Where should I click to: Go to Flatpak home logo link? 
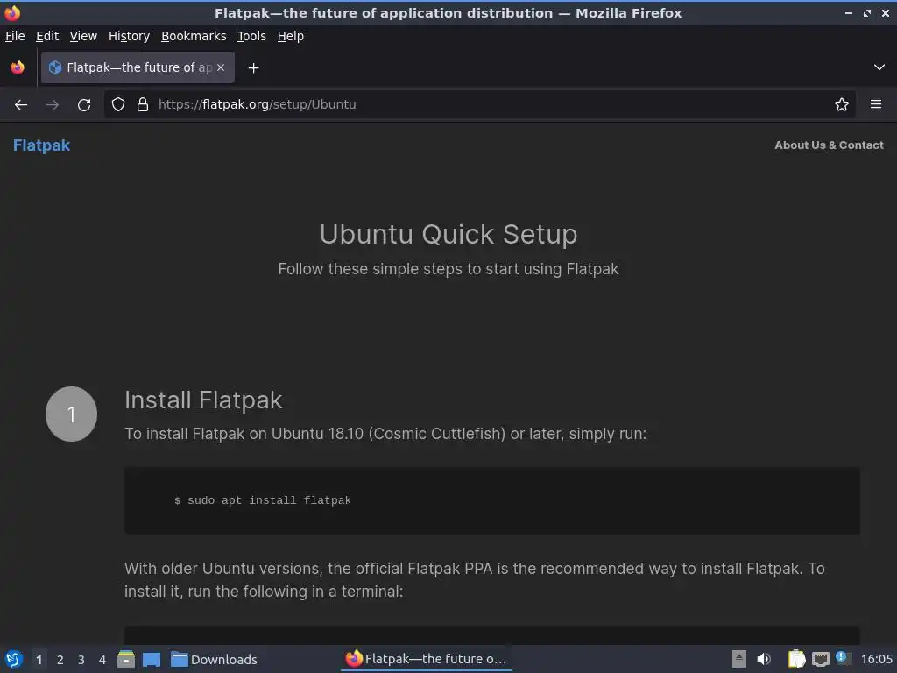42,145
